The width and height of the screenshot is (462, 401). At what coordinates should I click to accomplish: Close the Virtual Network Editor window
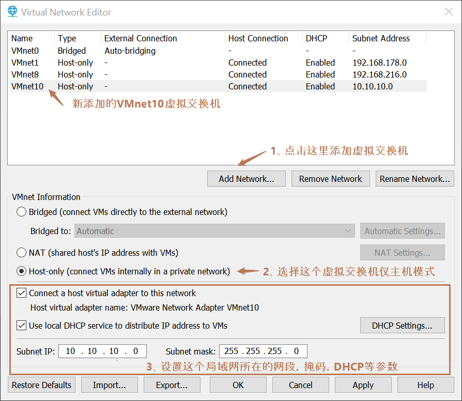(449, 12)
